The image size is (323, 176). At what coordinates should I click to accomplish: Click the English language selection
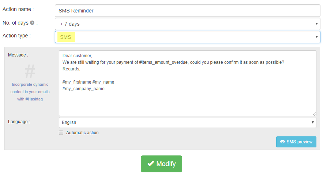[69, 122]
